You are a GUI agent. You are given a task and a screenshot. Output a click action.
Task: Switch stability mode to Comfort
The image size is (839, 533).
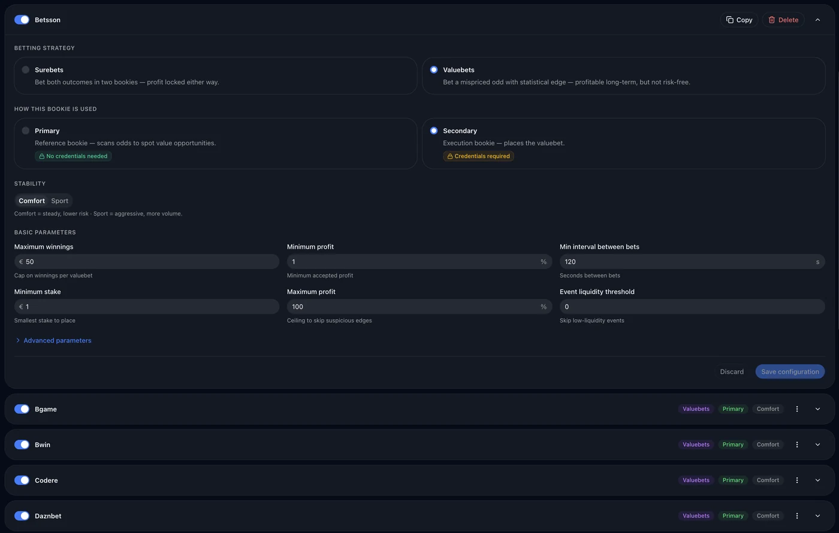(32, 201)
